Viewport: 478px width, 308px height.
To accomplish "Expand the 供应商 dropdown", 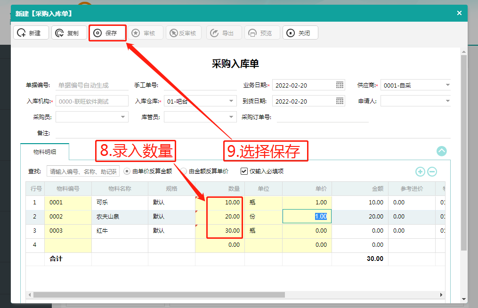I will tap(447, 85).
